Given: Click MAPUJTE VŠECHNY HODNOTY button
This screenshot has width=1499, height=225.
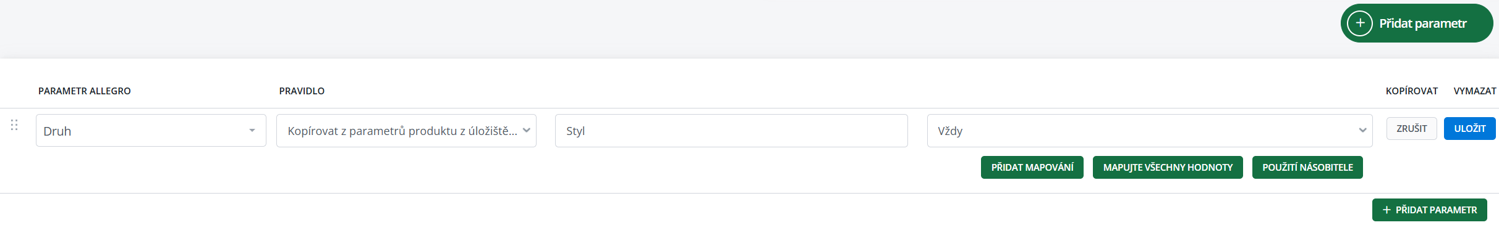Looking at the screenshot, I should [x=1168, y=168].
